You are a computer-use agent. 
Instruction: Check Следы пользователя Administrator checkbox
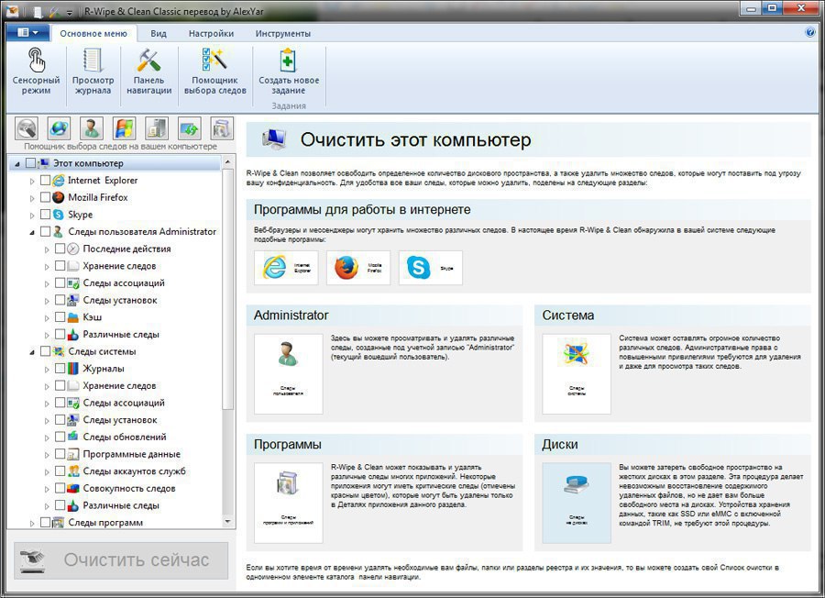coord(45,232)
